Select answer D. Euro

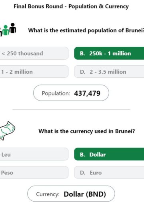pos(109,172)
